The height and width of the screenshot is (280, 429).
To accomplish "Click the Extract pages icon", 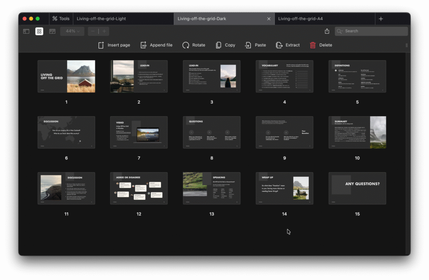I will pos(279,45).
